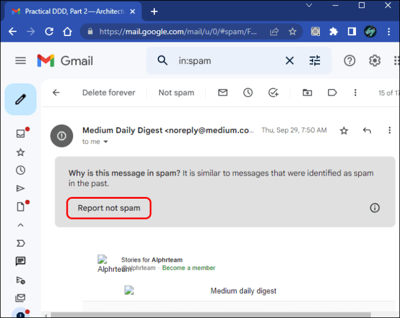The width and height of the screenshot is (400, 318).
Task: Reload the page
Action: tap(49, 32)
